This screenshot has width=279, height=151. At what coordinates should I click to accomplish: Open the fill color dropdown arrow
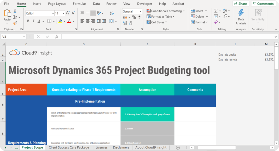point(64,21)
